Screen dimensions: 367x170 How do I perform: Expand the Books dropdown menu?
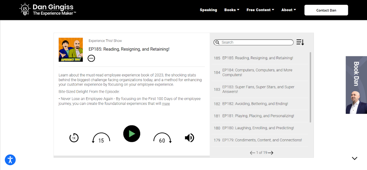(232, 10)
